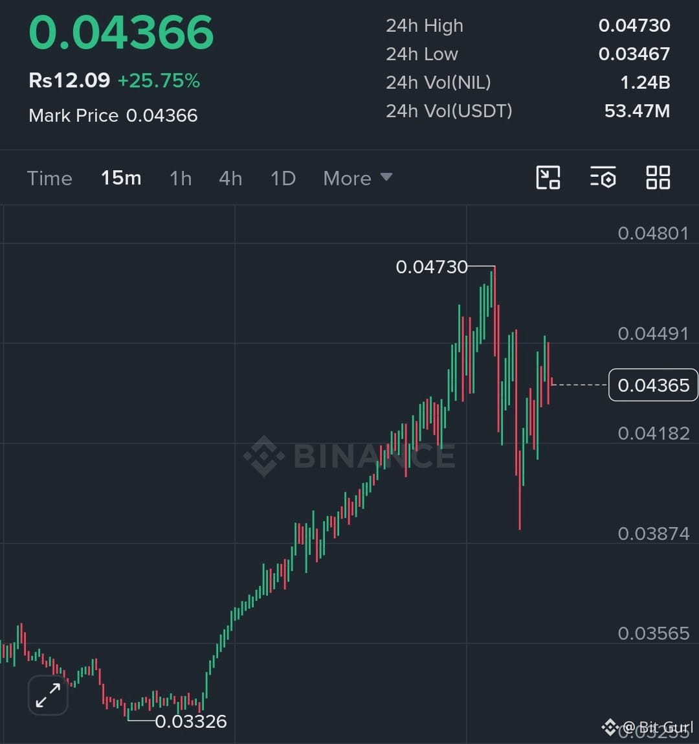Screen dimensions: 699x744
Task: Click the Mark Price 0.04366 text
Action: pyautogui.click(x=113, y=115)
